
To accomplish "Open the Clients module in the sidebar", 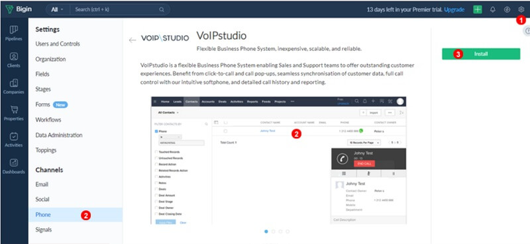I will pos(14,60).
